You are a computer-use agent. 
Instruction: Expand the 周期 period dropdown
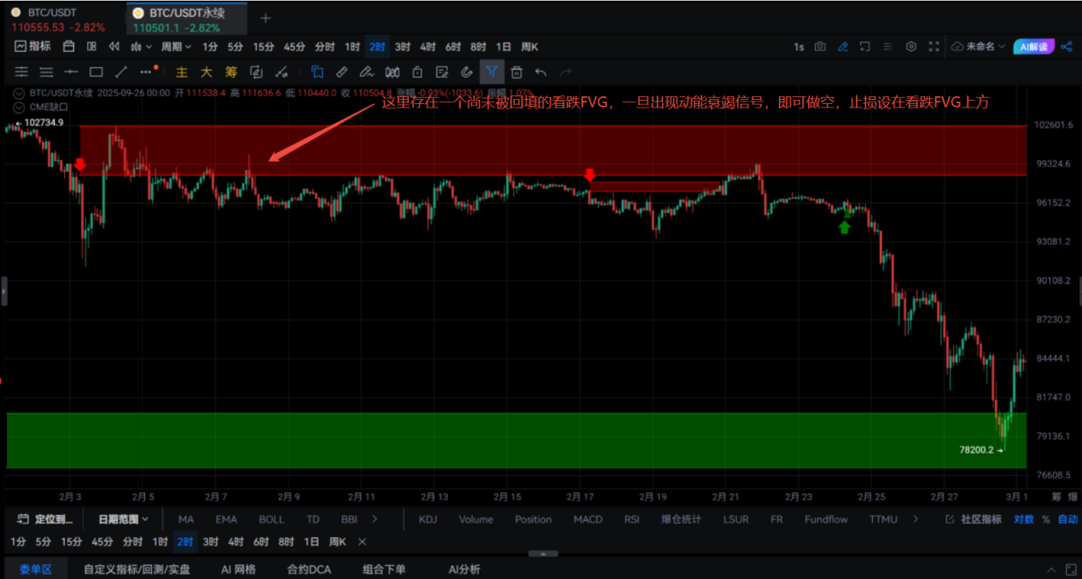(177, 47)
